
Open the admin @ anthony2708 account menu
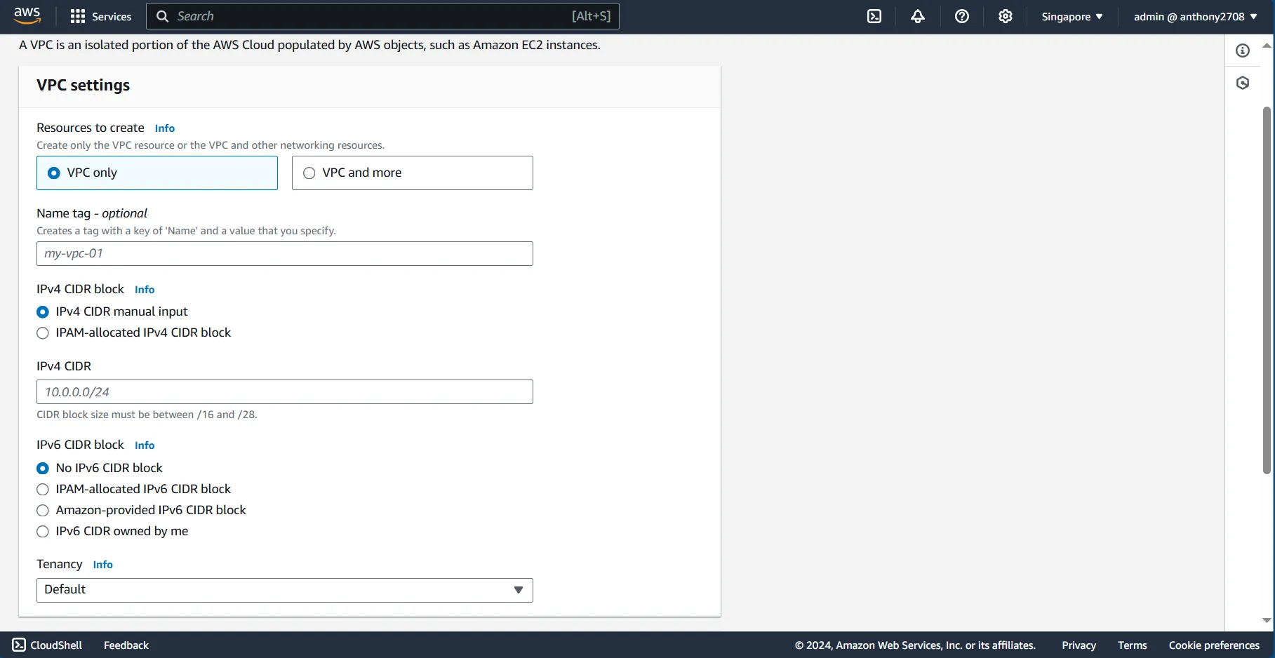1196,16
